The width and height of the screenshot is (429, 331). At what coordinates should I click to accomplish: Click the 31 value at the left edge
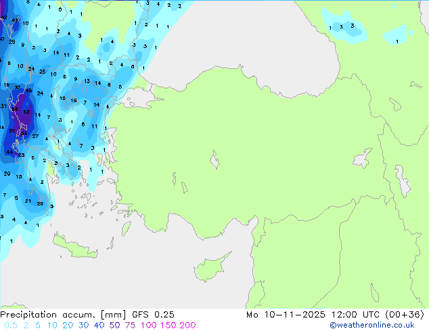(x=3, y=106)
